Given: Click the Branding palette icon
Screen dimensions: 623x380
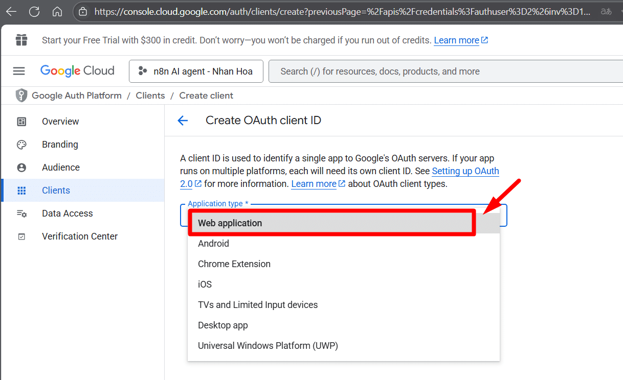Looking at the screenshot, I should pyautogui.click(x=21, y=145).
